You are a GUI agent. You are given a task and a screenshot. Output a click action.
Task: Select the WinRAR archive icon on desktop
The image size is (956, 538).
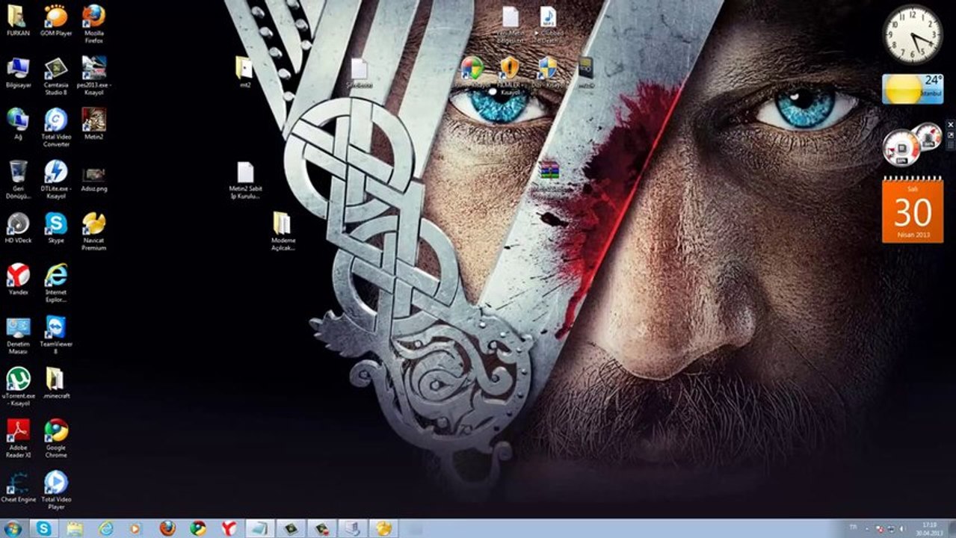coord(549,170)
